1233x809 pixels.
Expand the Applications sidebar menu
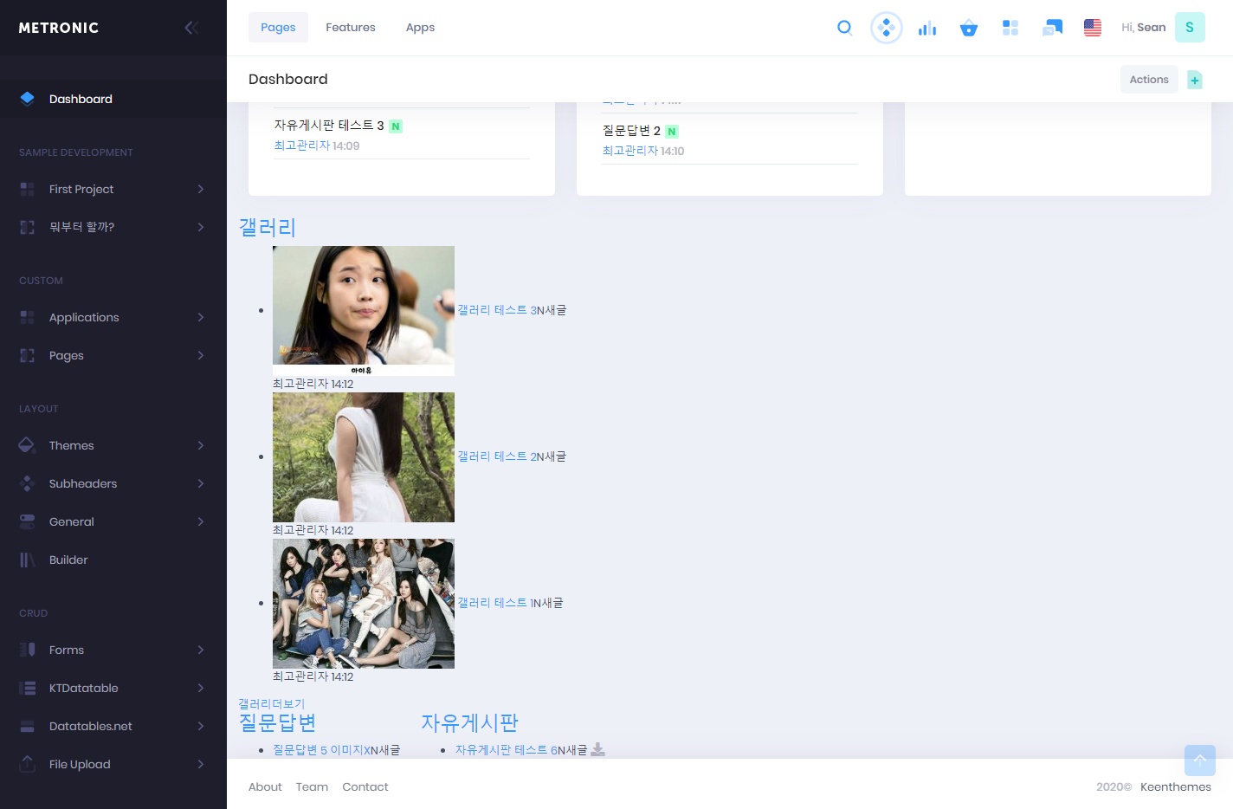coord(113,317)
